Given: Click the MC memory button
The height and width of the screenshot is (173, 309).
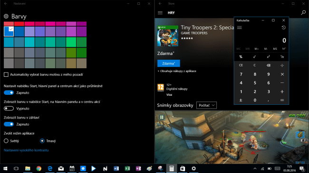Looking at the screenshot, I should tap(239, 49).
